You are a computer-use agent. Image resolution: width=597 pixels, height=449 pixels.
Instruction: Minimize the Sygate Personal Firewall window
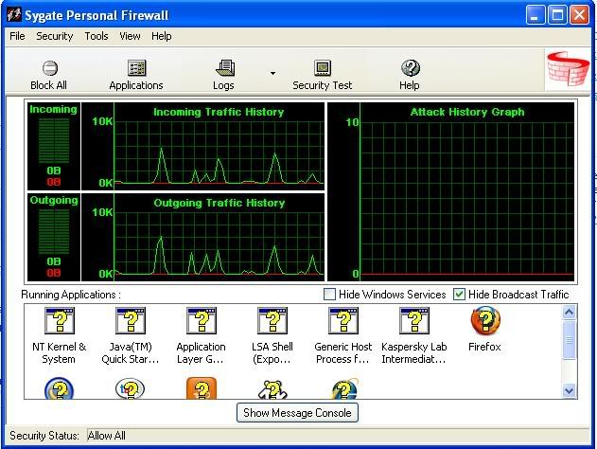tap(535, 15)
